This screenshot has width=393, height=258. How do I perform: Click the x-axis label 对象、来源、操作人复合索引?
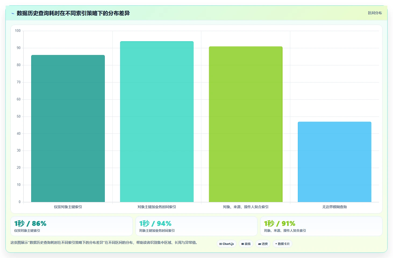246,207
